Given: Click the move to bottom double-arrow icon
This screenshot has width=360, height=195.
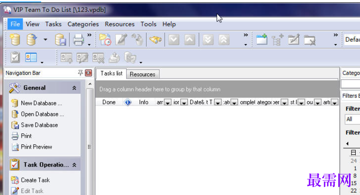Looking at the screenshot, I should pos(208,40).
